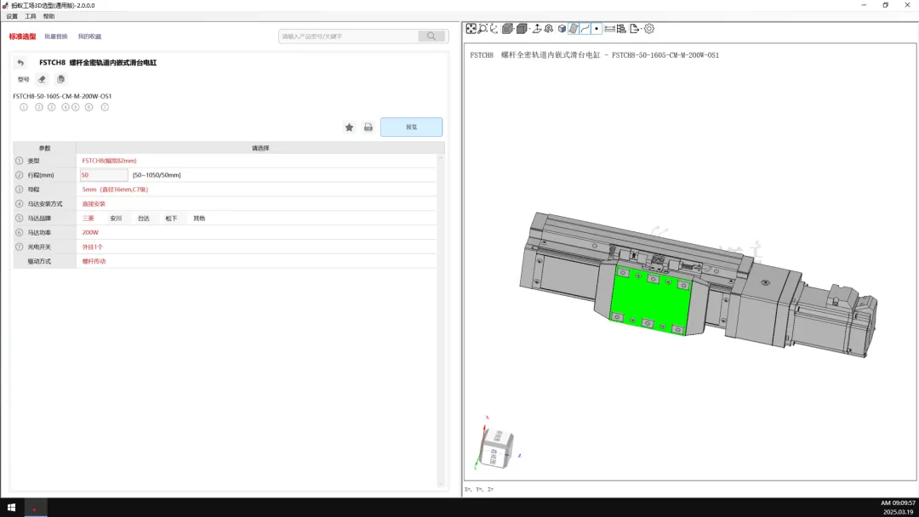Click the taskbar clock and date

point(898,508)
